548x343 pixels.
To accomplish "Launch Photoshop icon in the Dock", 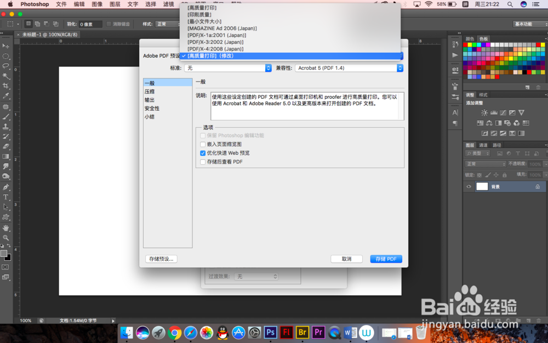I will tap(270, 332).
